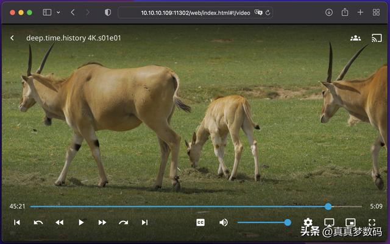Enable picture-in-picture mode
The image size is (390, 244).
pos(350,222)
